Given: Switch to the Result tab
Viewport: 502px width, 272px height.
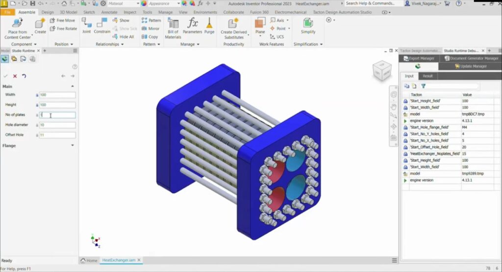Looking at the screenshot, I should [427, 76].
